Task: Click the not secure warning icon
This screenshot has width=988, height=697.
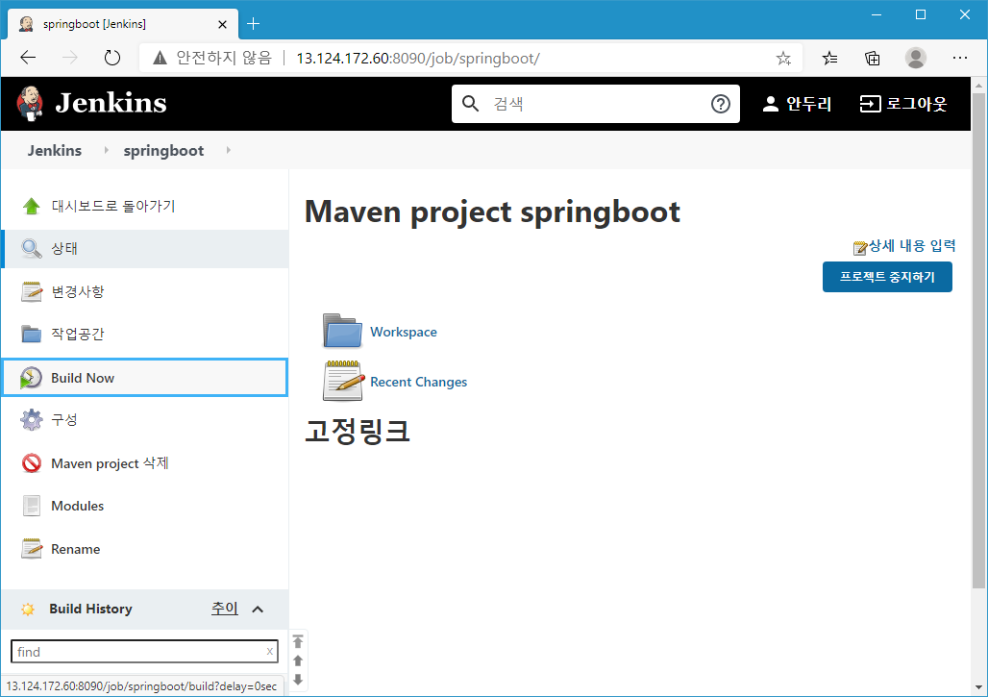Action: pos(161,58)
